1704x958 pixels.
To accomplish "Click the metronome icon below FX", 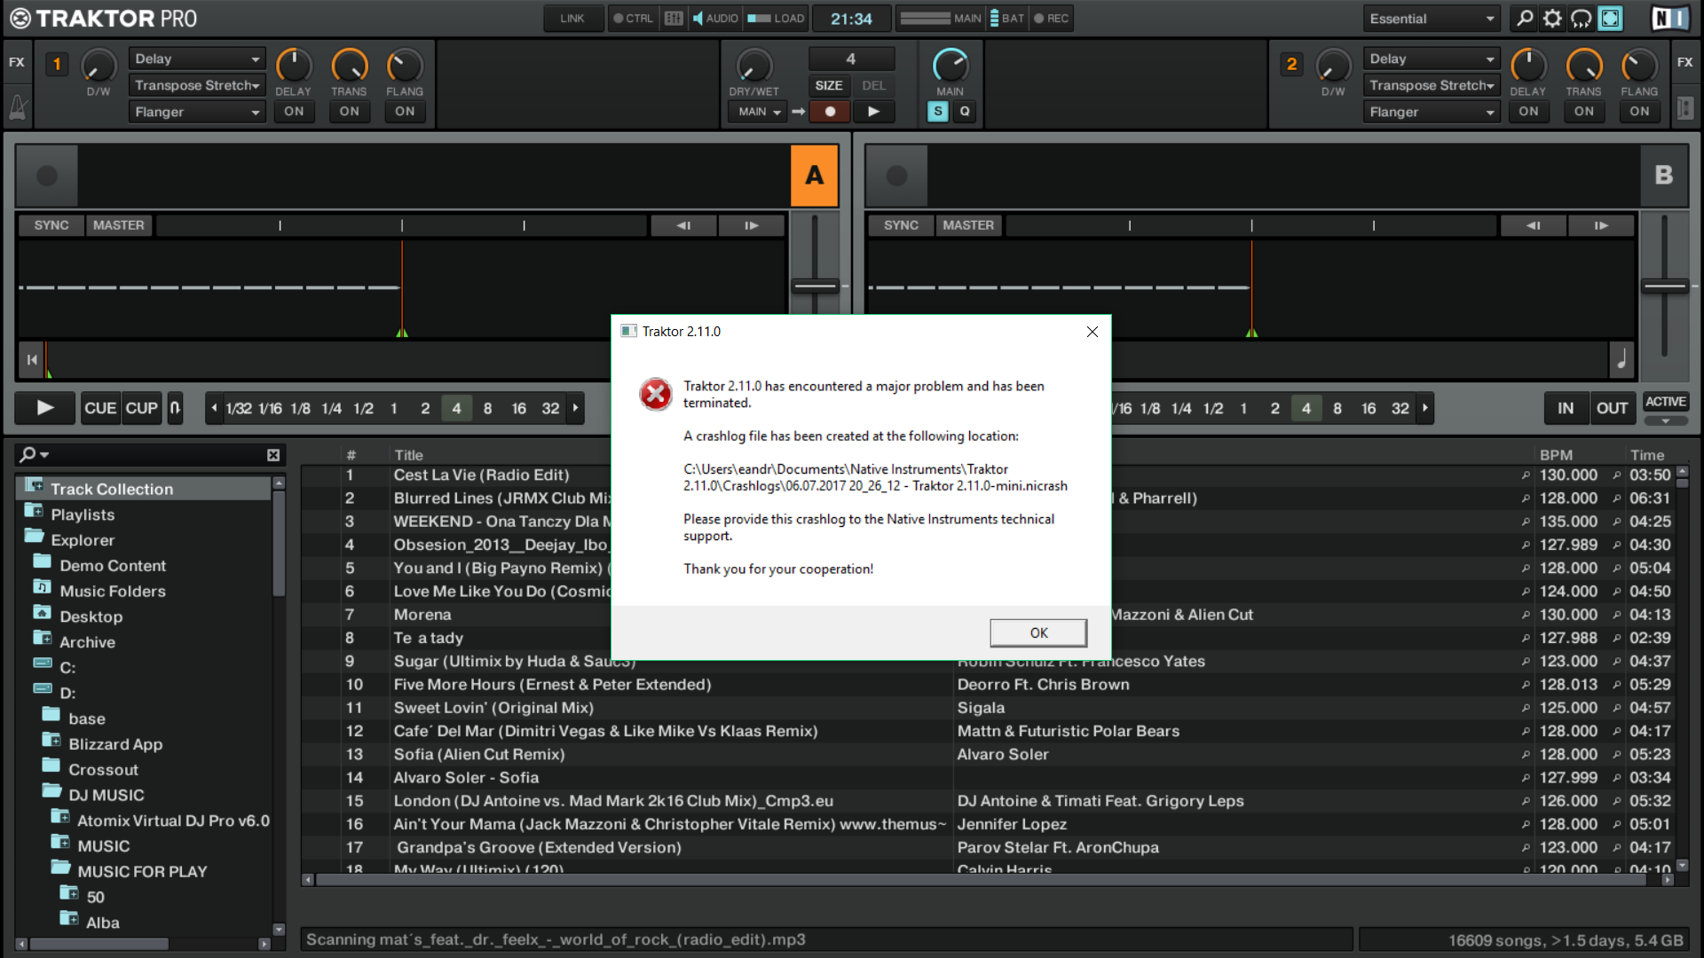I will [18, 108].
